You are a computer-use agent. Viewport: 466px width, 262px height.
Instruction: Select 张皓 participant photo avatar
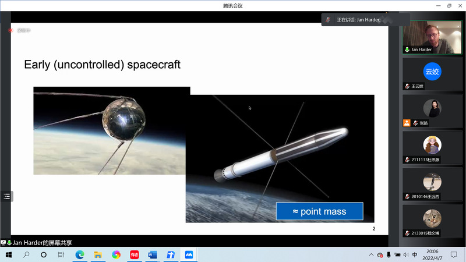(x=432, y=108)
